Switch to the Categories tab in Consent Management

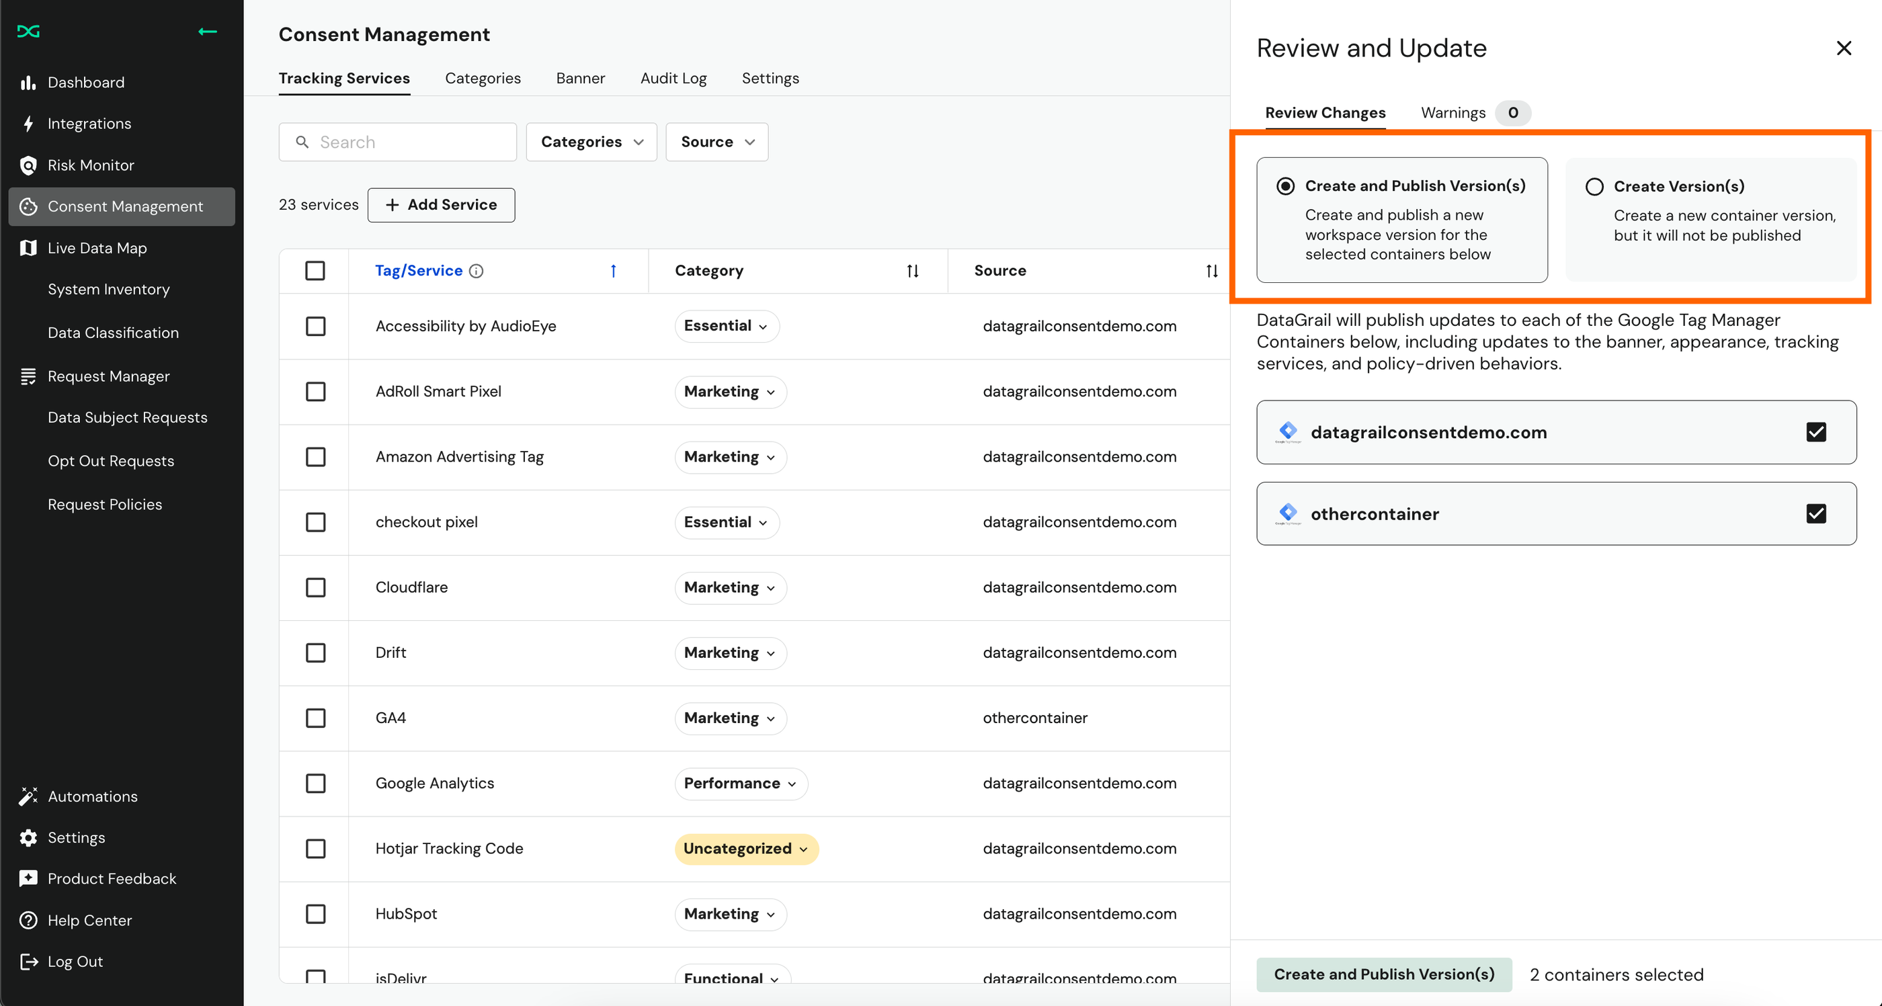point(483,77)
